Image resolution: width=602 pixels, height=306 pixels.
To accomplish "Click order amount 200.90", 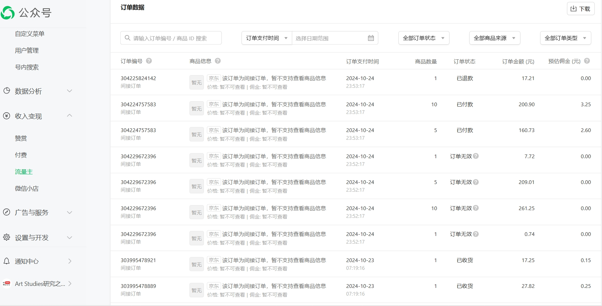I will point(526,104).
